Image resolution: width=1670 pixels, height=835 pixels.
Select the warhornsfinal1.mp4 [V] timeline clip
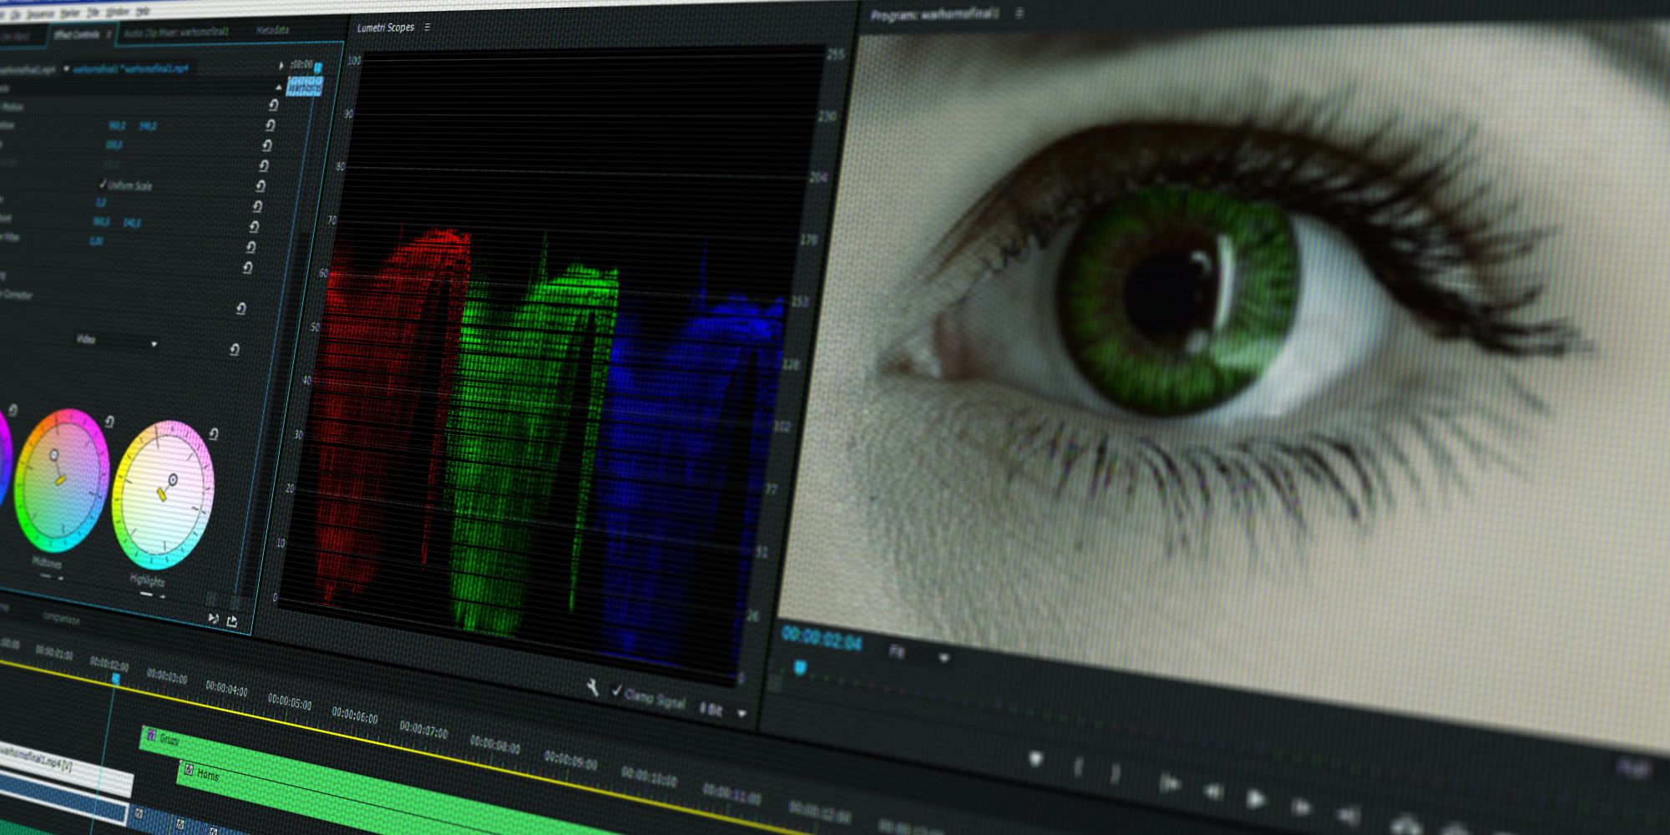[x=65, y=768]
